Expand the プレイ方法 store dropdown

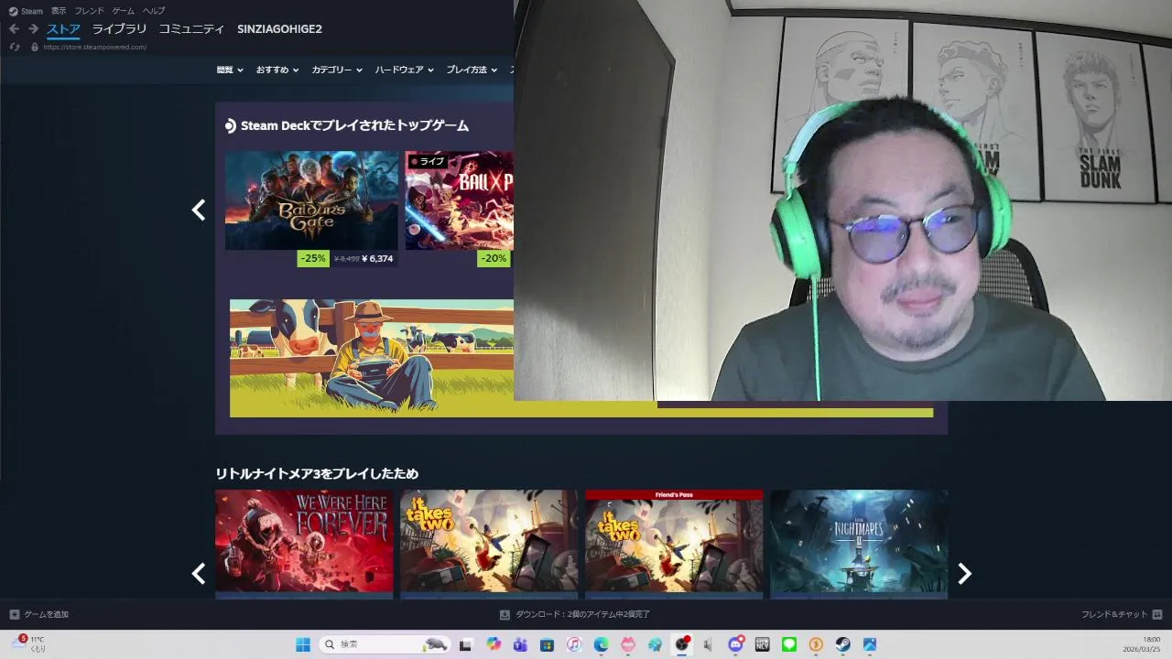472,70
